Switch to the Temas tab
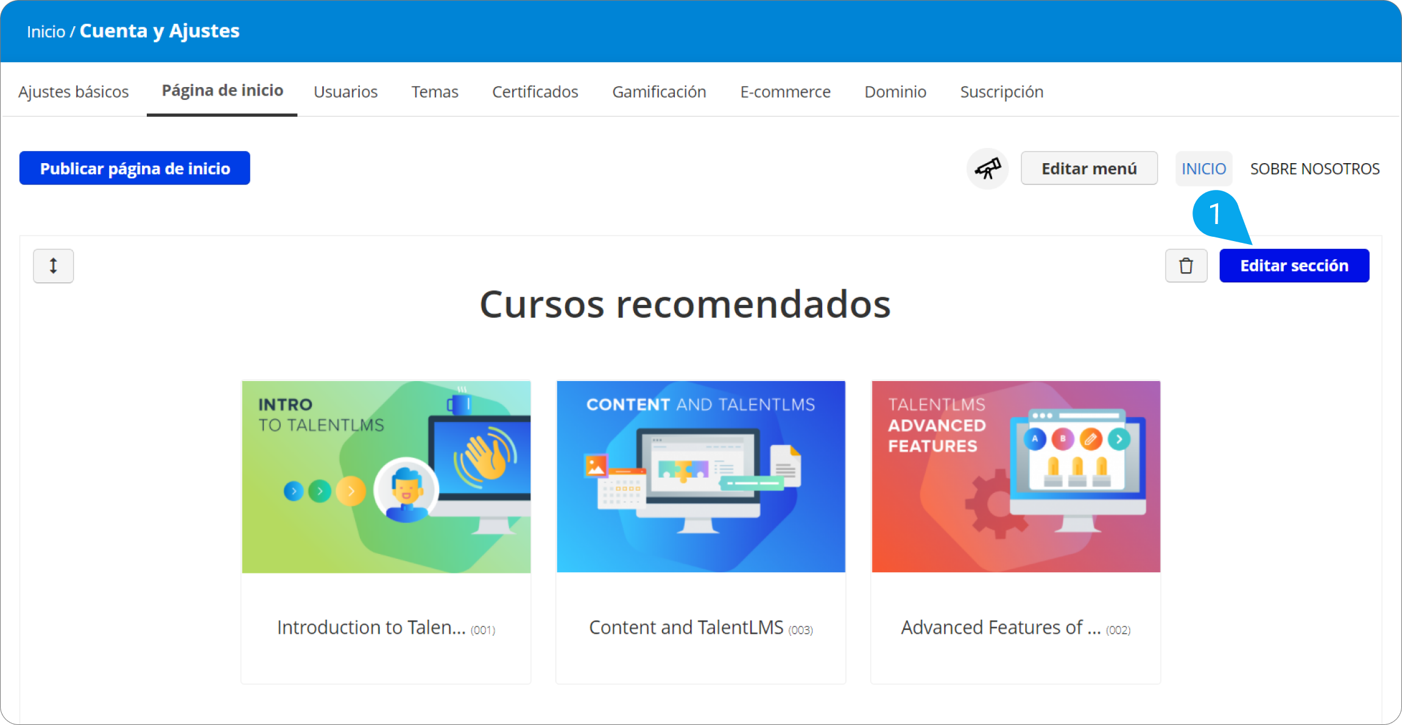The width and height of the screenshot is (1402, 725). [x=435, y=92]
